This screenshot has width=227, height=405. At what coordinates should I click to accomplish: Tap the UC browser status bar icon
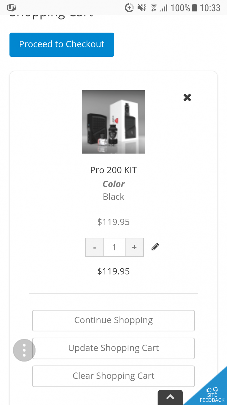coord(11,8)
